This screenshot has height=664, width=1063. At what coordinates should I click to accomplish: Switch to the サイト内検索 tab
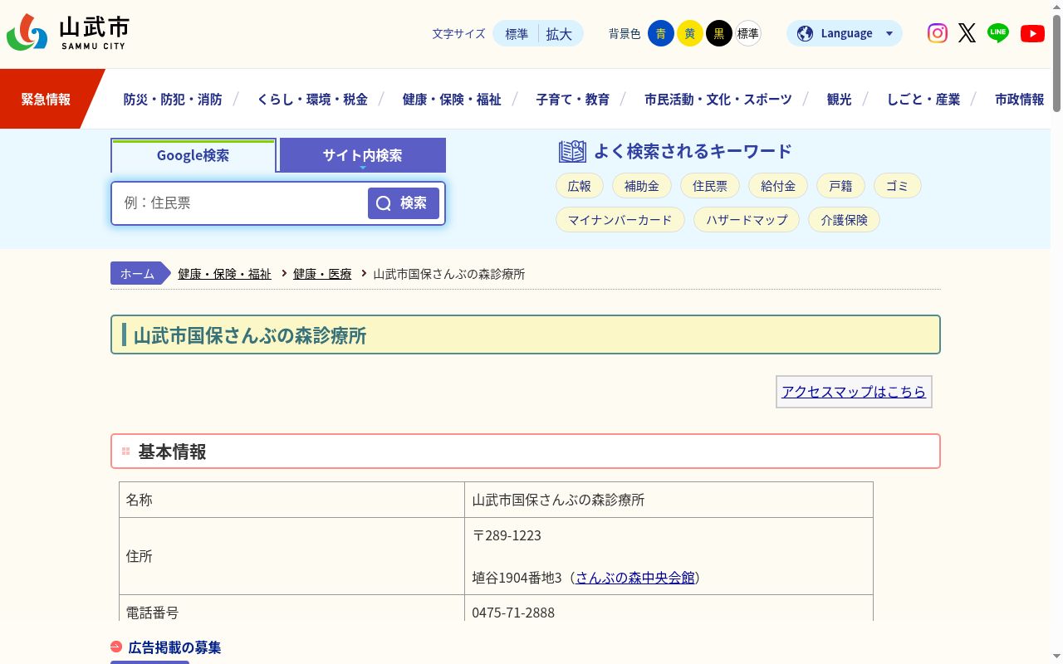[x=363, y=155]
